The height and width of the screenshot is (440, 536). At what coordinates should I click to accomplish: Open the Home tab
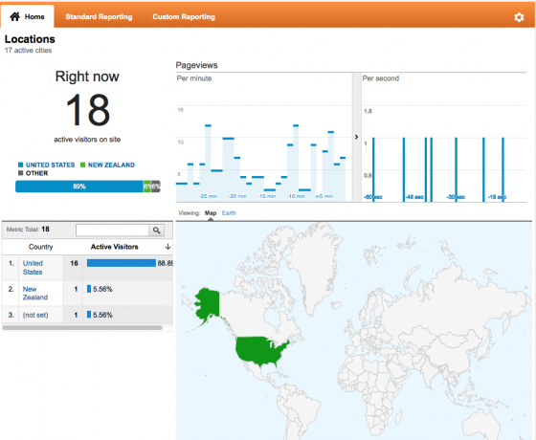[28, 16]
